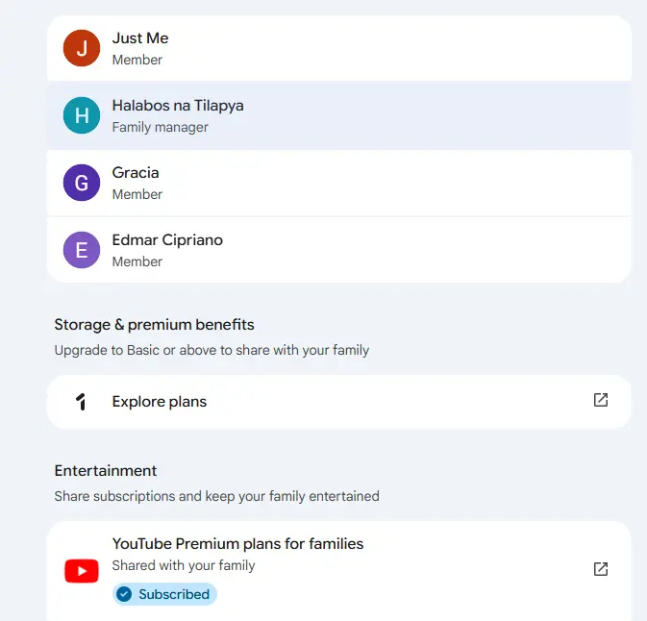Open Edmar Cipriano member details
The image size is (647, 621).
[x=339, y=250]
